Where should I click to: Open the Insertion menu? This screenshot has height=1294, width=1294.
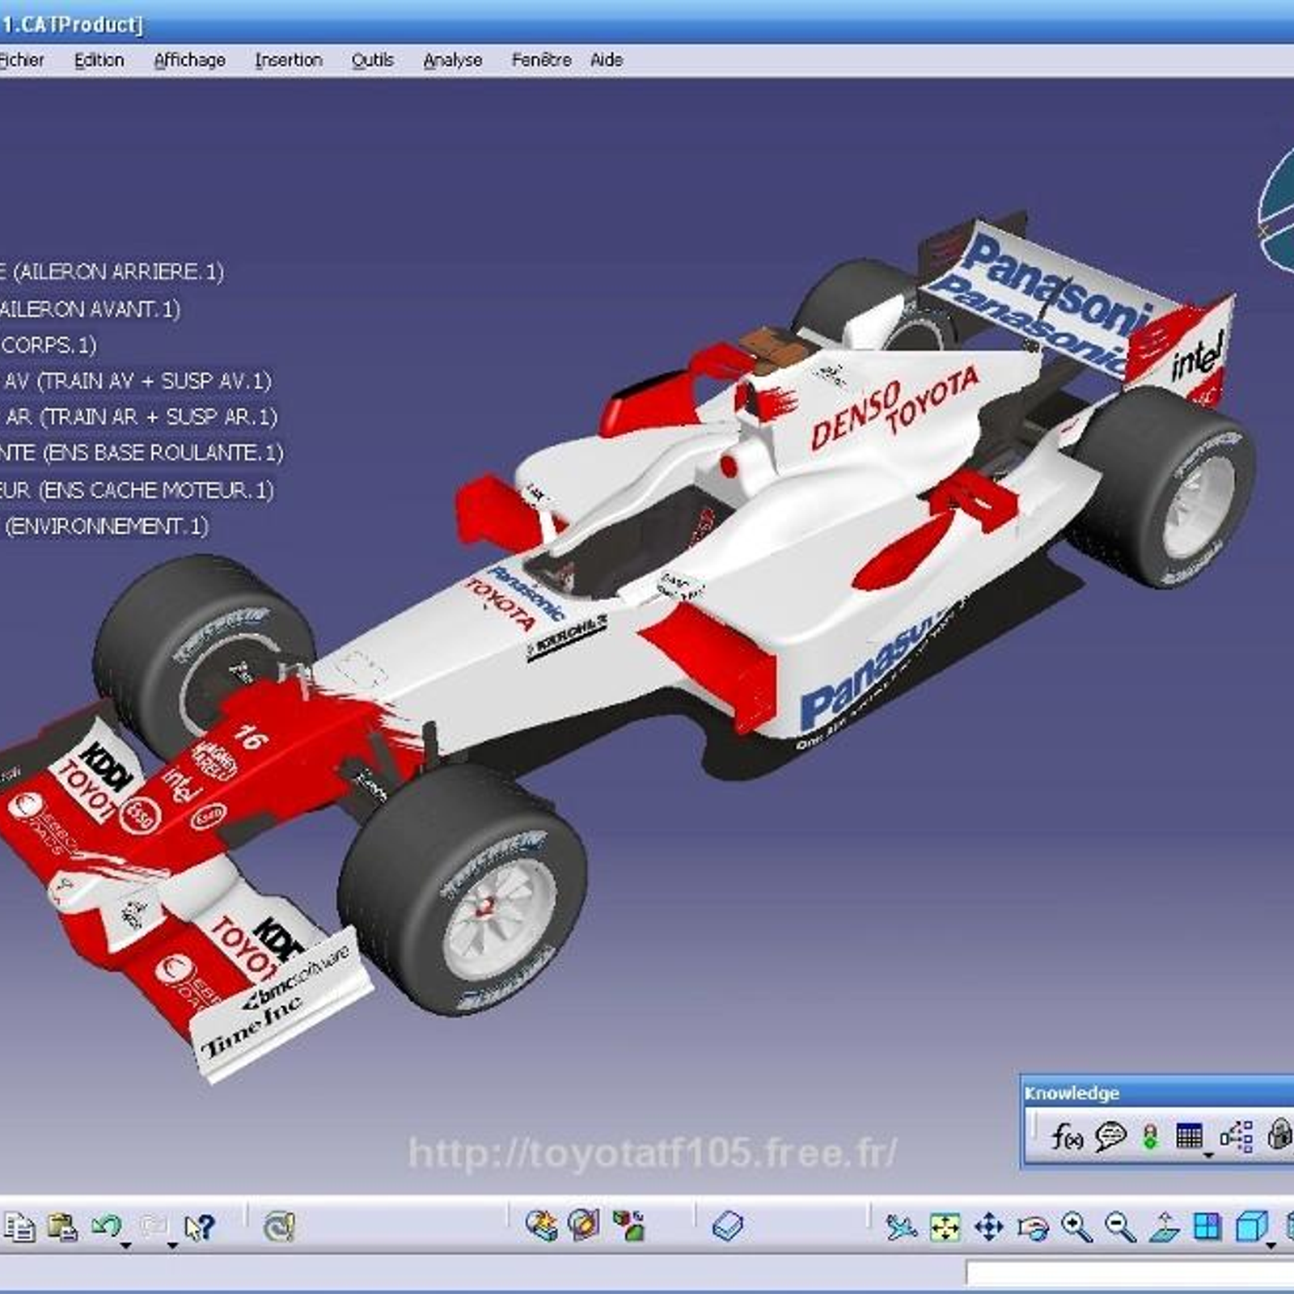click(x=288, y=60)
